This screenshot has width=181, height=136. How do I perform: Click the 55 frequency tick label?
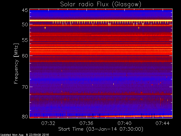[25, 40]
